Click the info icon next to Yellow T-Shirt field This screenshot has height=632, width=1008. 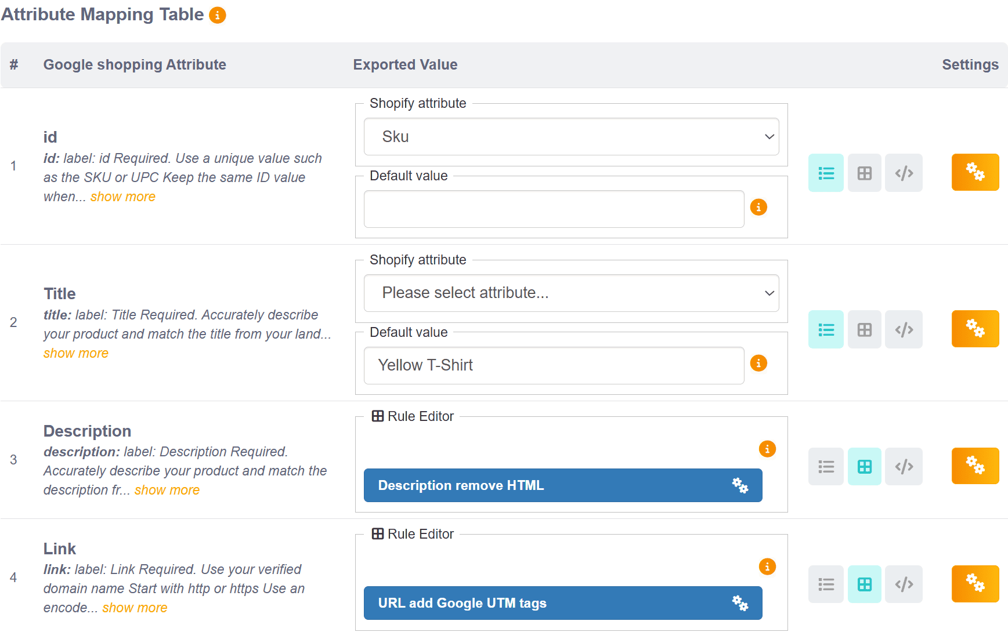click(758, 364)
